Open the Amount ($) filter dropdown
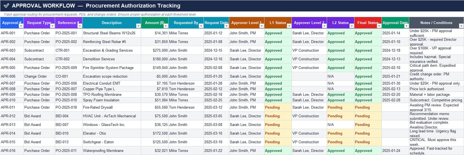 (166, 26)
